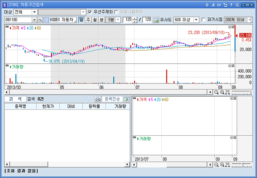Toggle the 우선주제외 checkbox
Screen dimensions: 257x178
click(x=90, y=12)
